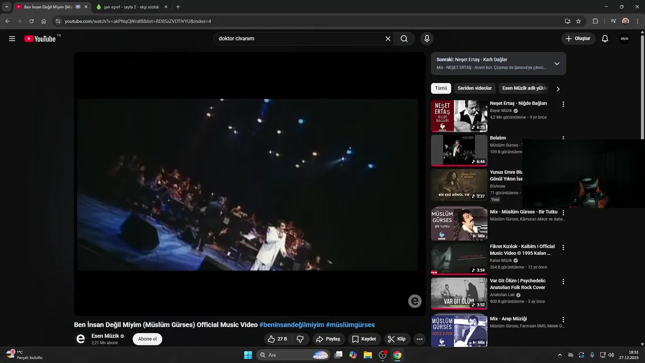645x363 pixels.
Task: Bookmark this page with the star
Action: pyautogui.click(x=578, y=21)
